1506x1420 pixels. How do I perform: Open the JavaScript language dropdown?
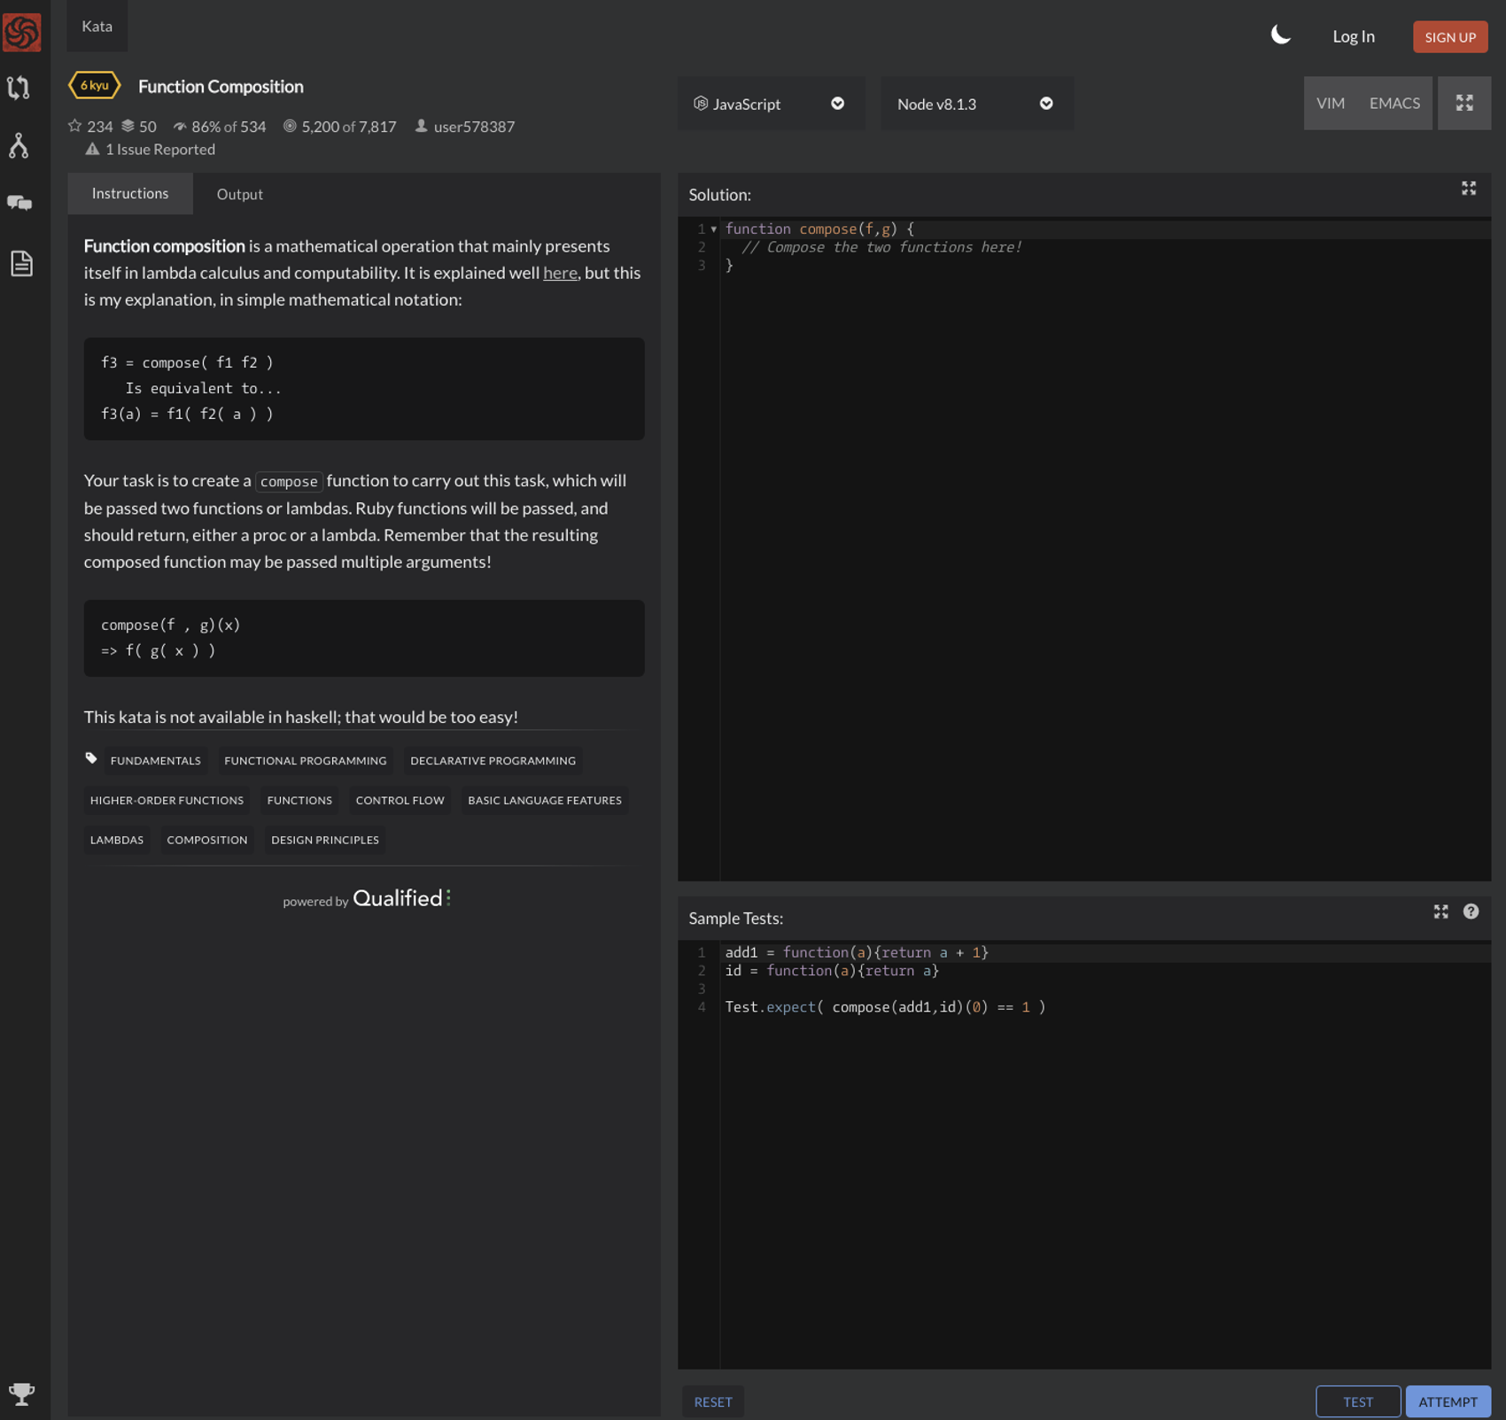click(x=771, y=104)
